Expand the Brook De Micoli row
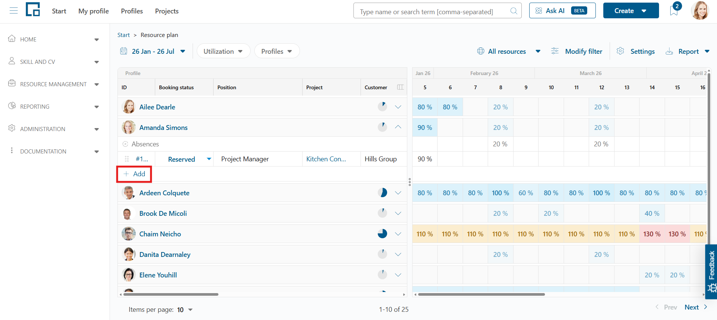The width and height of the screenshot is (717, 320). [x=398, y=213]
